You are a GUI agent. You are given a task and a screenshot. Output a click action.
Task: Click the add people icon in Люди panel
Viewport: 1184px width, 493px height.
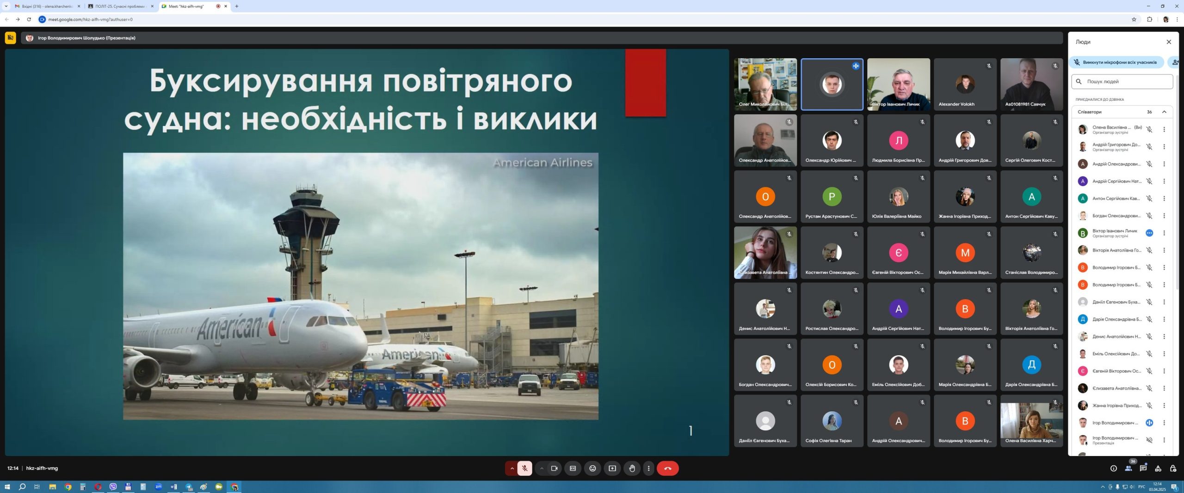[x=1174, y=62]
